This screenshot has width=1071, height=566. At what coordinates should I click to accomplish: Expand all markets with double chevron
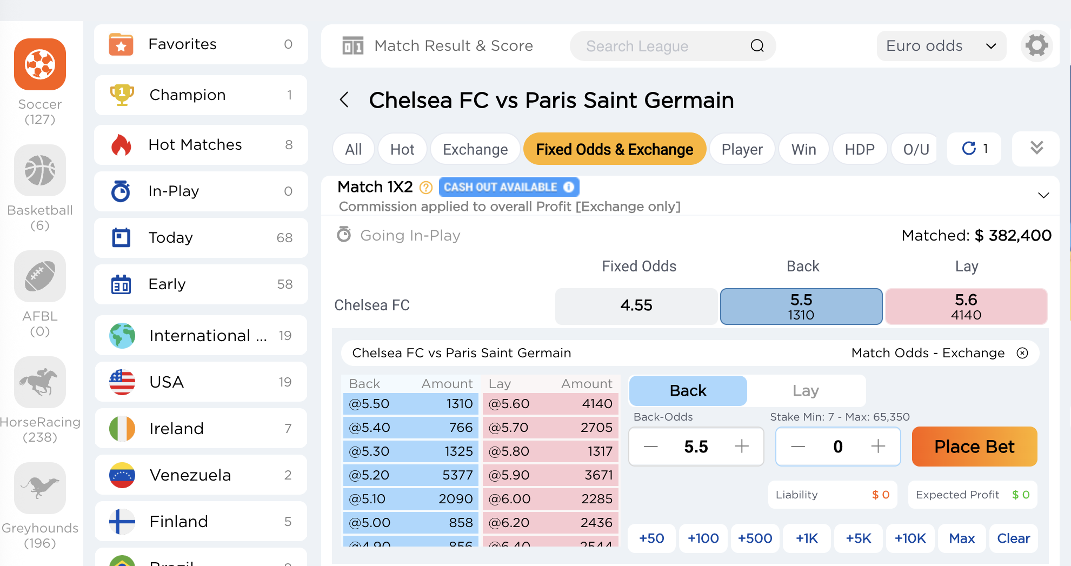point(1036,148)
